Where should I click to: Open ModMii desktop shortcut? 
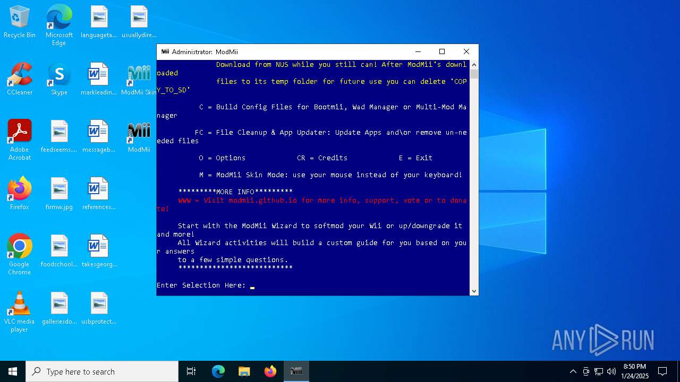(139, 137)
